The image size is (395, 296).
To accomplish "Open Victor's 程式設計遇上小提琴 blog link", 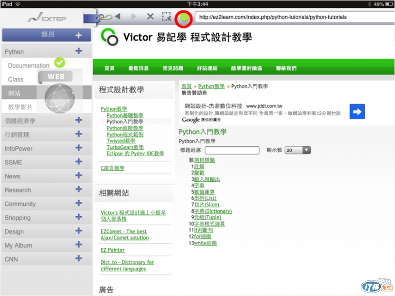I will 133,216.
